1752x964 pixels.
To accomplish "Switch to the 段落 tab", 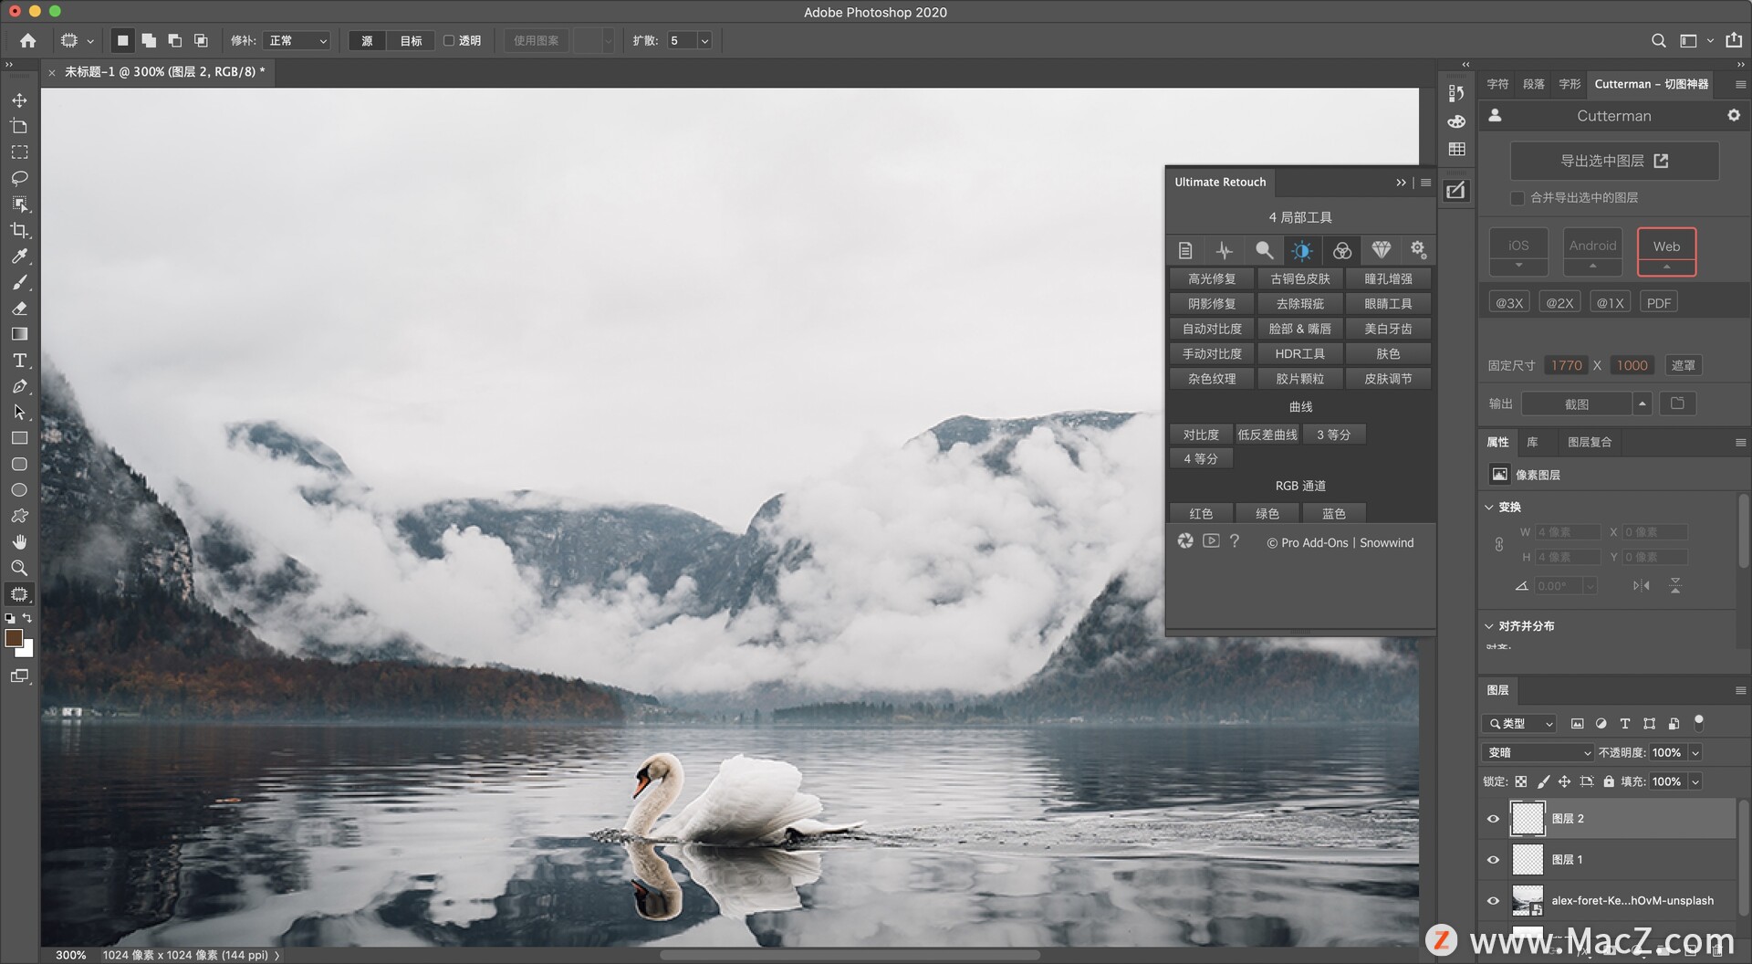I will (x=1534, y=84).
